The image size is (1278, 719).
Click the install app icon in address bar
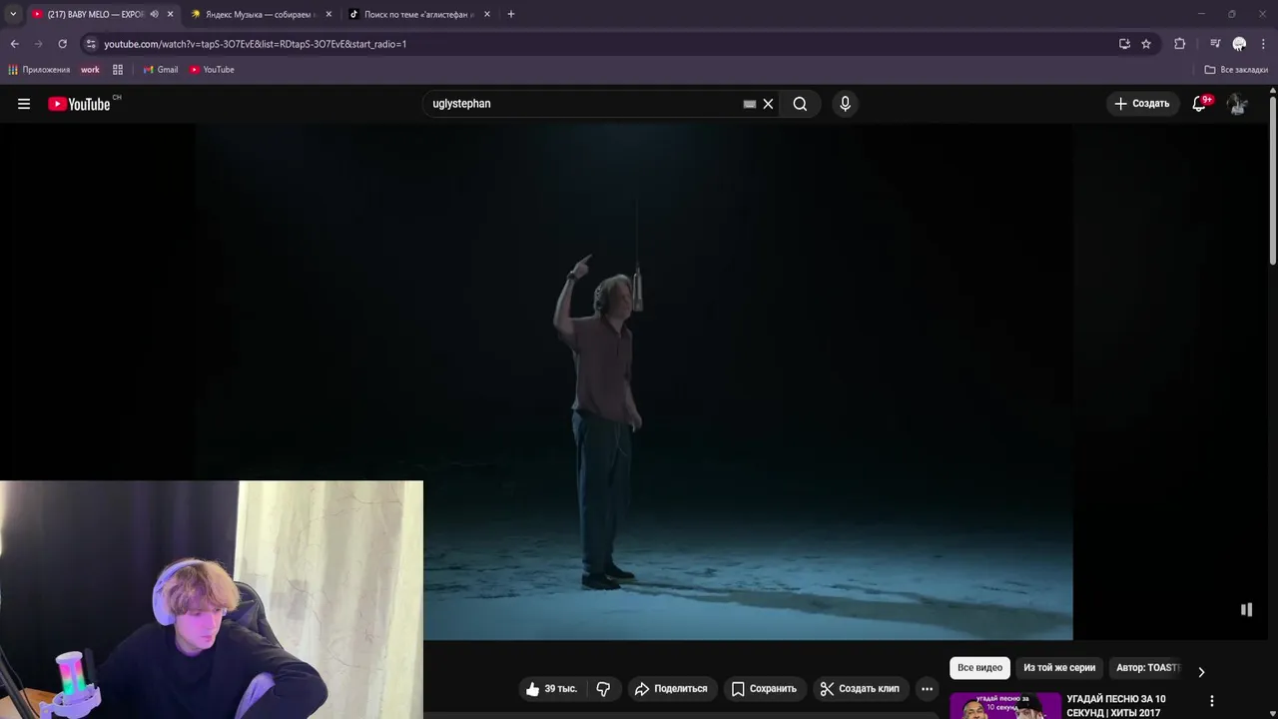1124,44
